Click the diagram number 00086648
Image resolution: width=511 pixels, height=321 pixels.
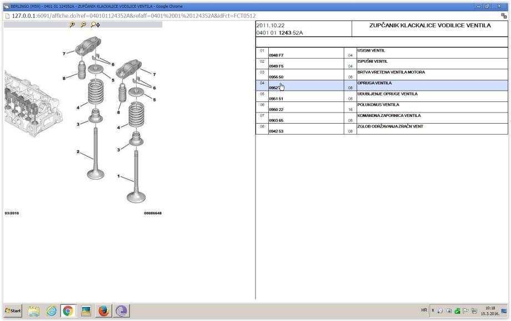pyautogui.click(x=153, y=213)
